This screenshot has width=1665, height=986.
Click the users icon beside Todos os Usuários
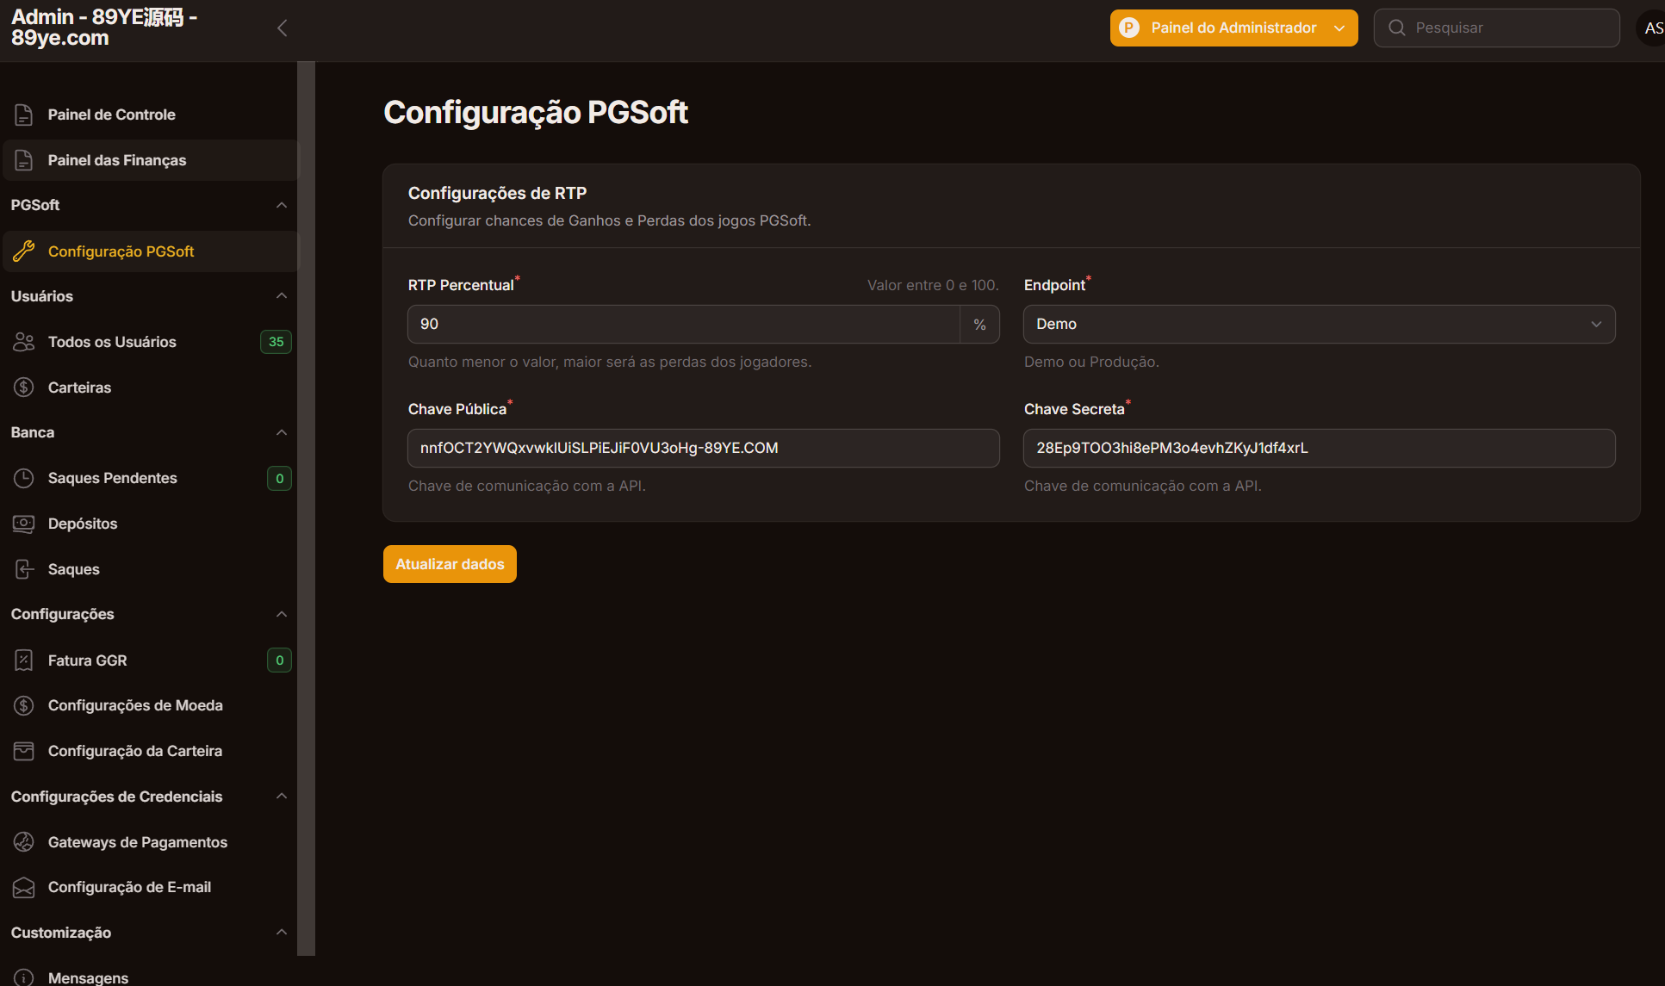[x=24, y=342]
